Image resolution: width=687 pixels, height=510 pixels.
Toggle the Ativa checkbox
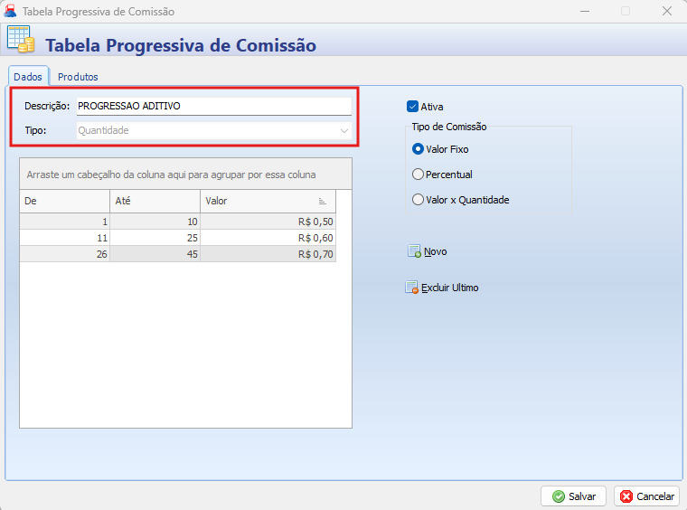pyautogui.click(x=413, y=106)
